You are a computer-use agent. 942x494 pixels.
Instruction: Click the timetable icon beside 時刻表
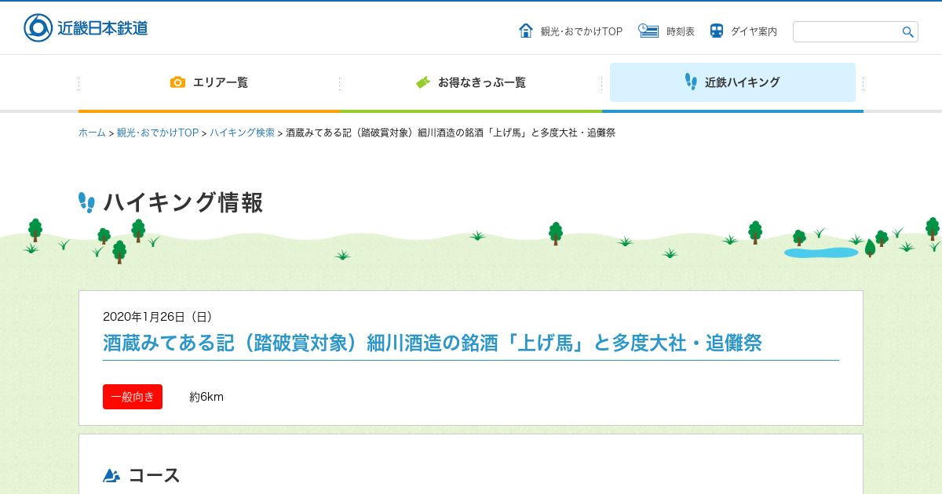[x=648, y=31]
